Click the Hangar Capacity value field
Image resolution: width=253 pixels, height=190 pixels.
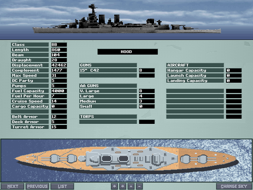234,70
